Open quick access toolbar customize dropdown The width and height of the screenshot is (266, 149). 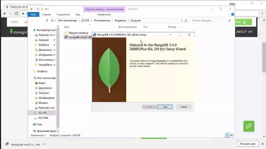(46, 9)
